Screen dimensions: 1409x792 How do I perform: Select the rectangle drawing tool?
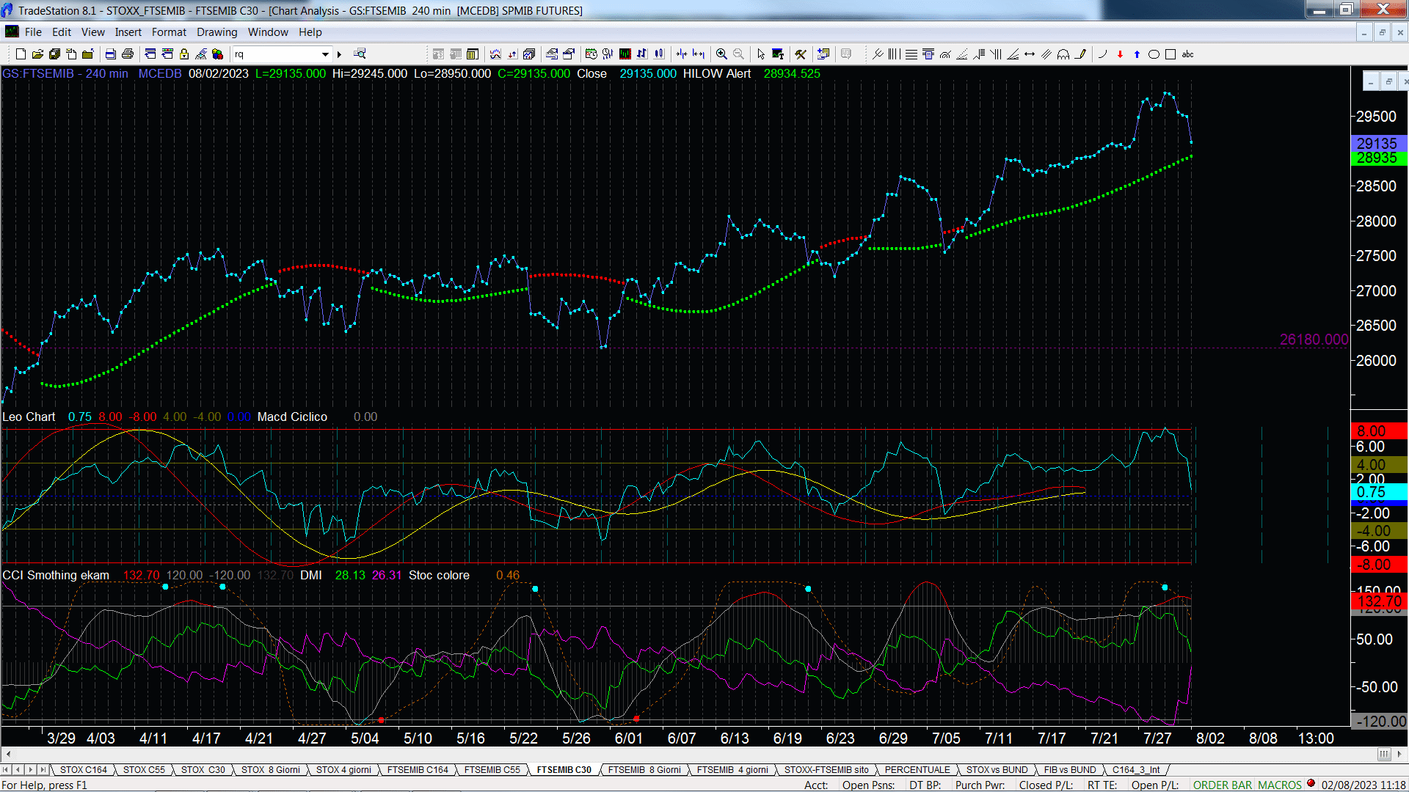coord(1170,54)
